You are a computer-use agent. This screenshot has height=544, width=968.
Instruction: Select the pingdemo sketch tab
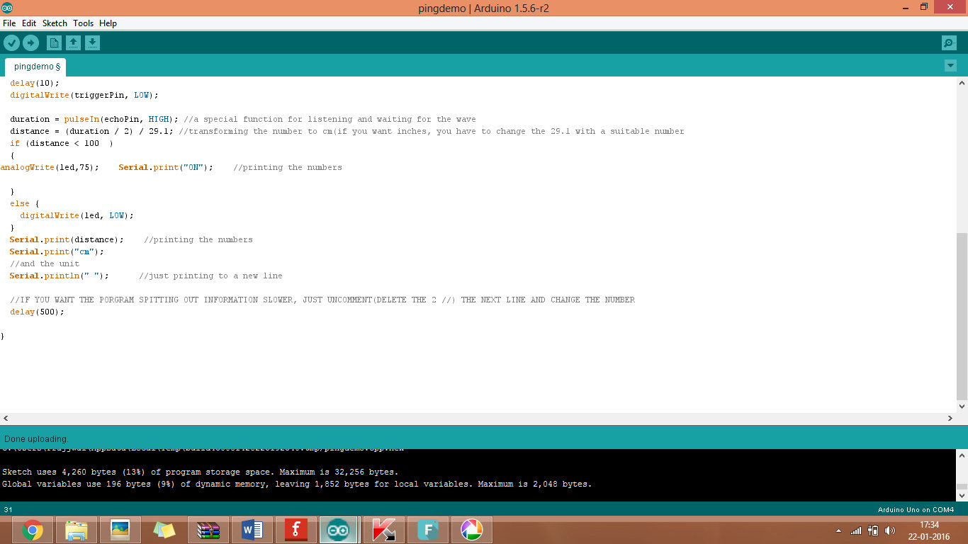(x=34, y=66)
